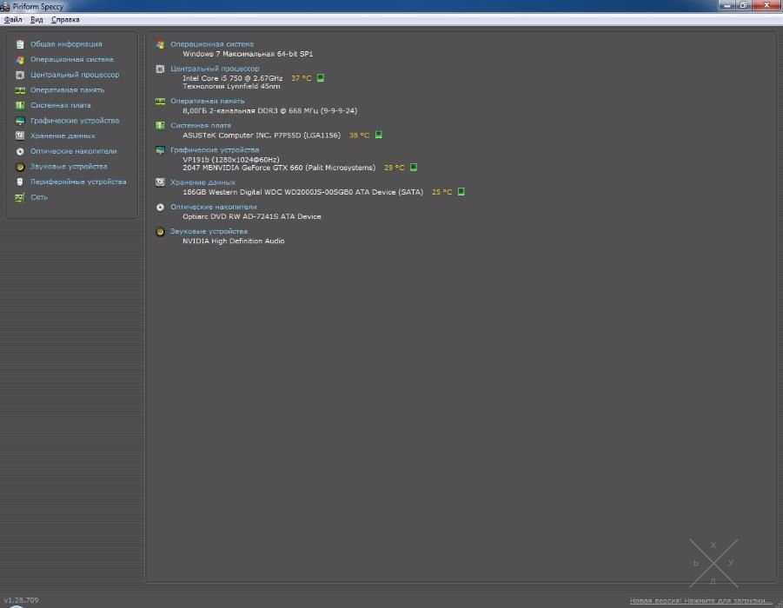Click green temperature indicator next to motherboard temperature

coord(379,135)
